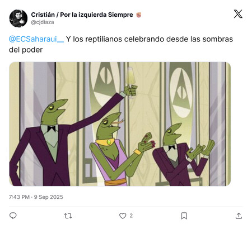Screen dimensions: 252x229
Task: Open Cristián's profile picture avatar
Action: click(x=18, y=18)
